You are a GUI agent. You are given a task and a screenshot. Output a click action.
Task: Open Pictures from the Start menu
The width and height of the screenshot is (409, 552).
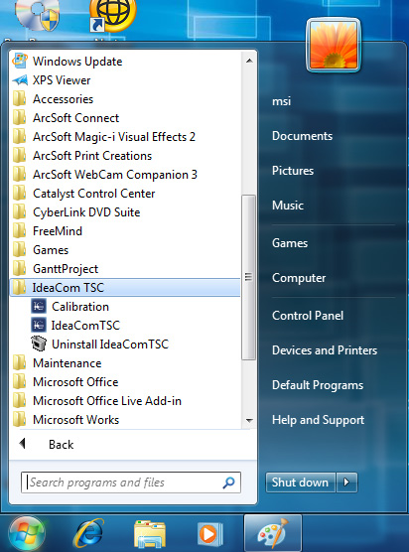point(293,171)
